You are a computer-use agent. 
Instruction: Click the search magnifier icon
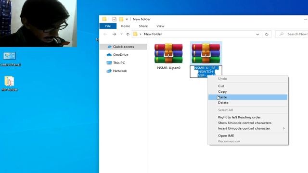coord(282,34)
